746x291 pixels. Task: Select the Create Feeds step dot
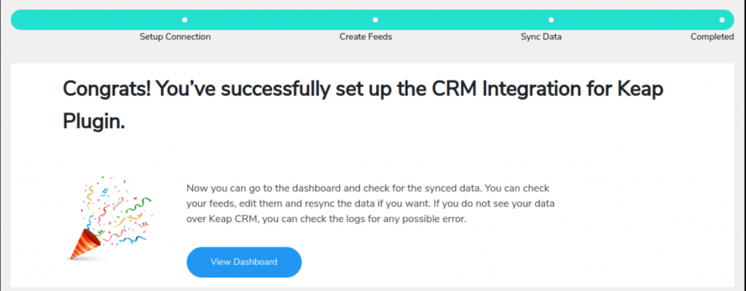pos(375,20)
